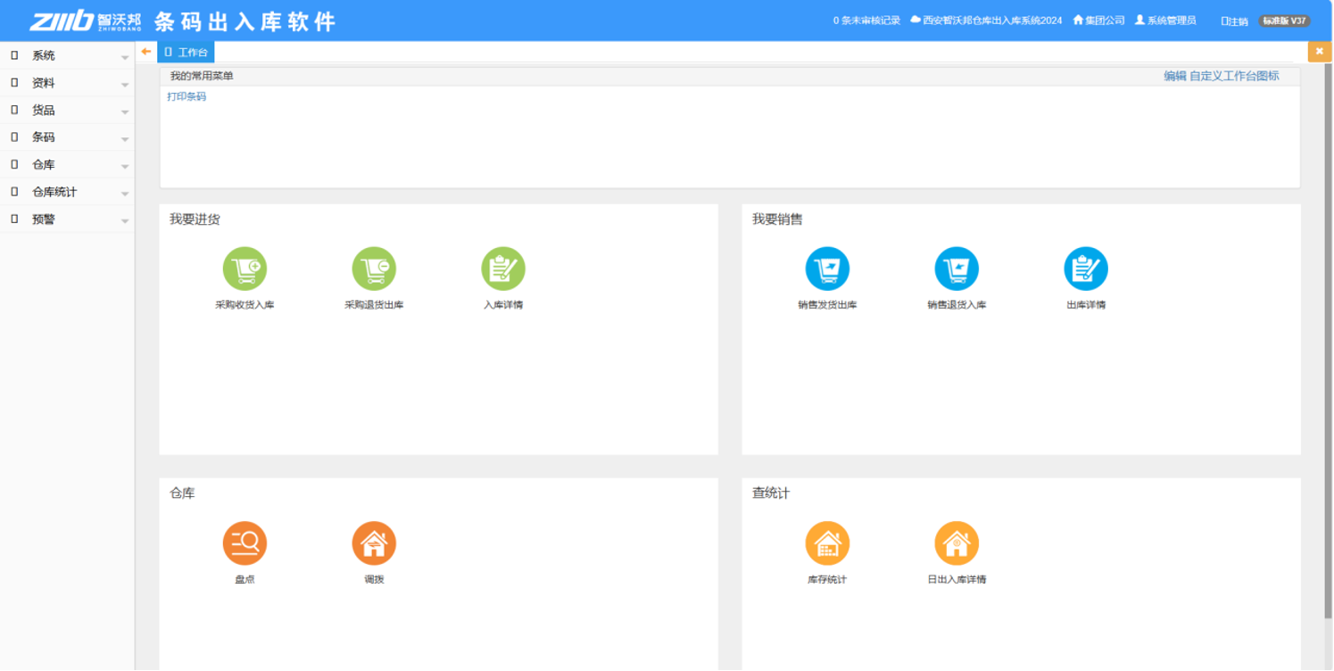This screenshot has height=671, width=1334.
Task: Click the 标准版 V37 version badge
Action: [1284, 21]
